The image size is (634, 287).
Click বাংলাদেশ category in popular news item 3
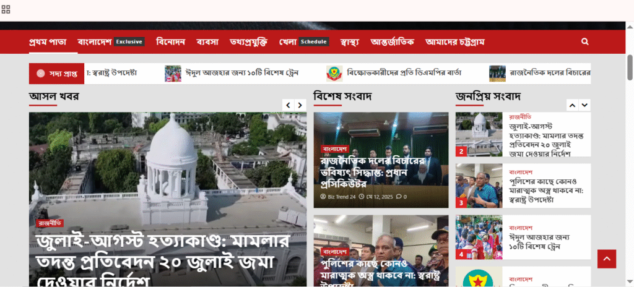coord(521,172)
